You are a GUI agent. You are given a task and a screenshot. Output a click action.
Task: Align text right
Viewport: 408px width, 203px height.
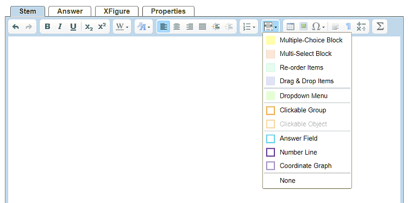click(190, 27)
